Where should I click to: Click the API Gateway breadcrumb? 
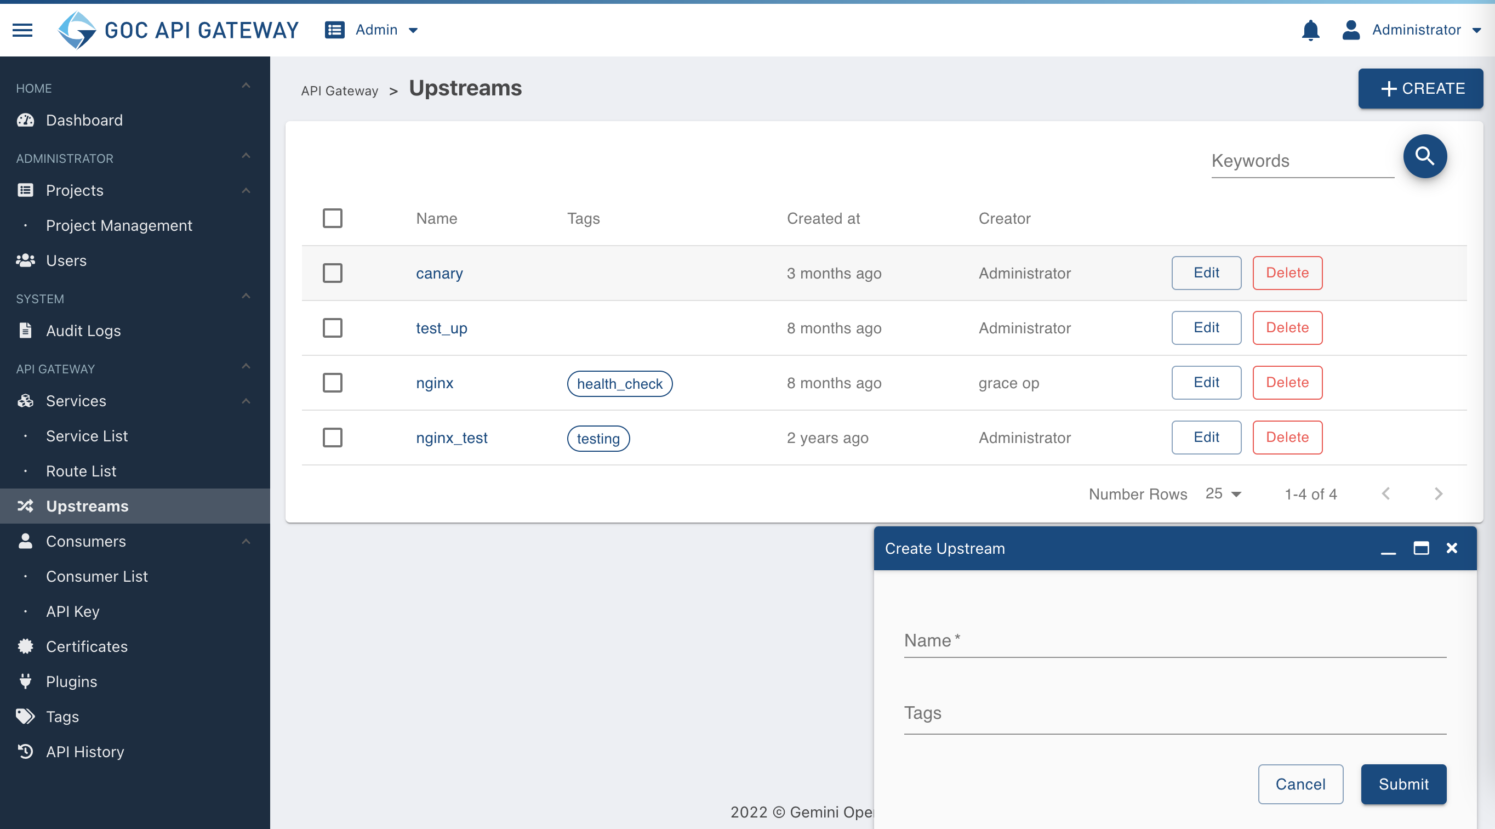click(340, 90)
